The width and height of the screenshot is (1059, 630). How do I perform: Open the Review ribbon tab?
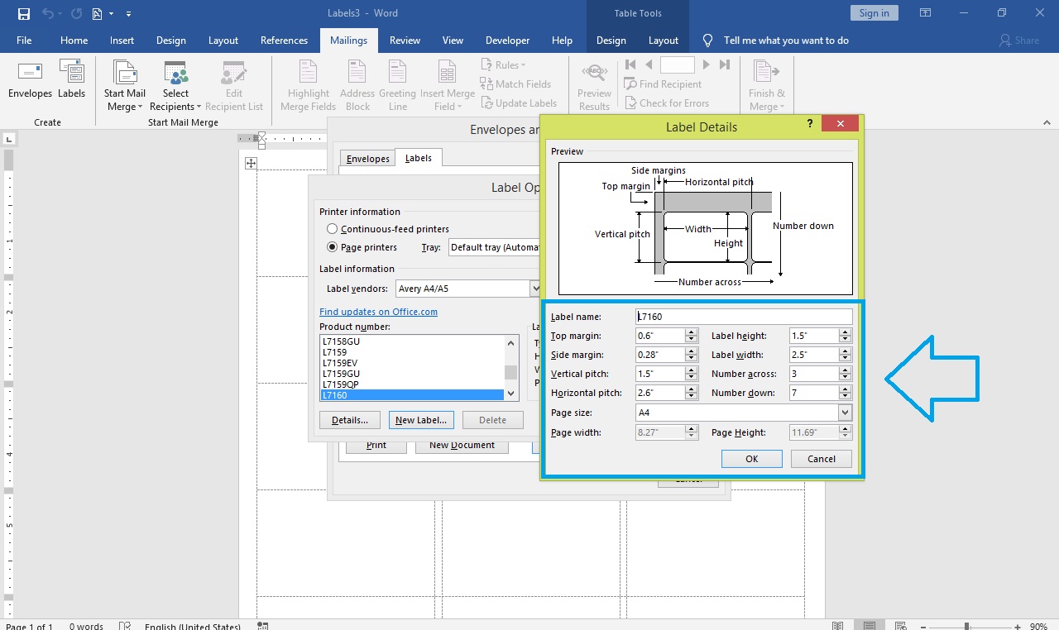(x=405, y=41)
